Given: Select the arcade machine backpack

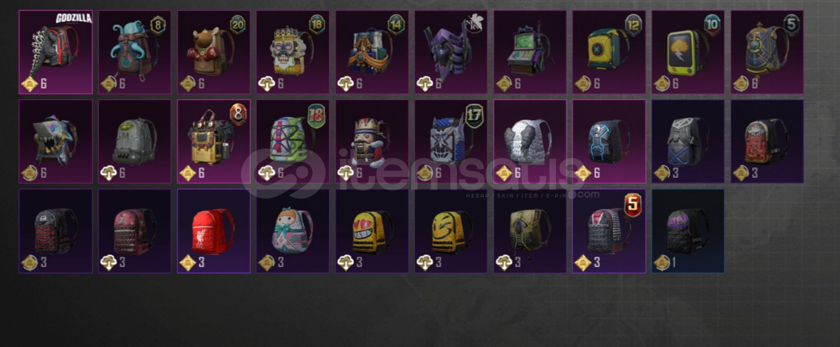Looking at the screenshot, I should click(530, 52).
